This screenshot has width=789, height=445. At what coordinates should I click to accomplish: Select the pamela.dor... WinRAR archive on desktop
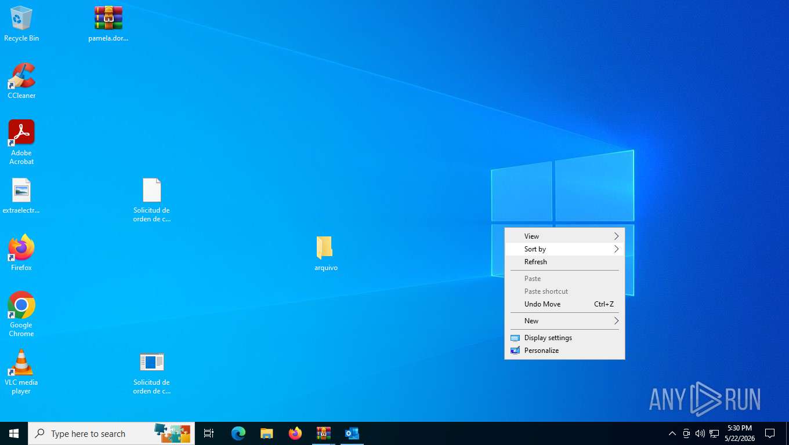[x=108, y=24]
